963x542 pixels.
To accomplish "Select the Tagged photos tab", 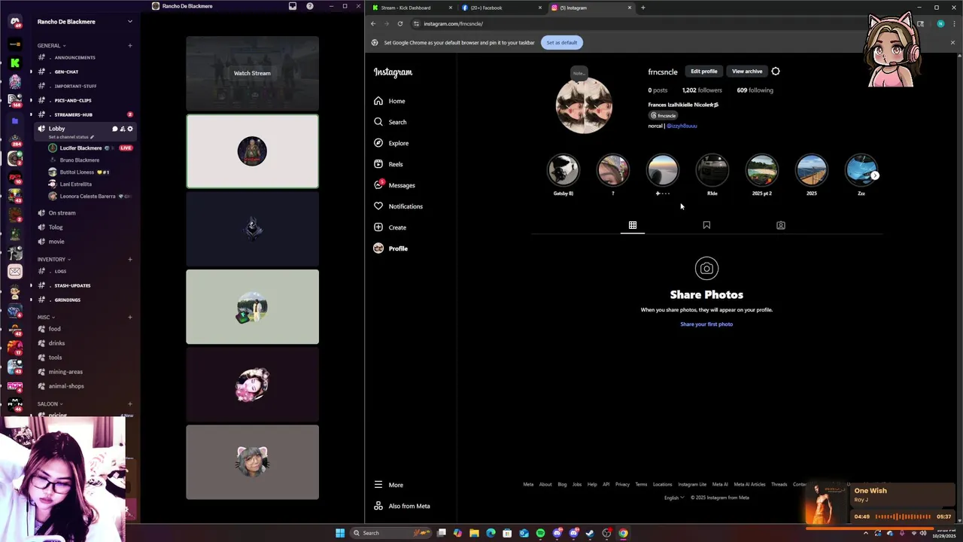I will click(781, 225).
